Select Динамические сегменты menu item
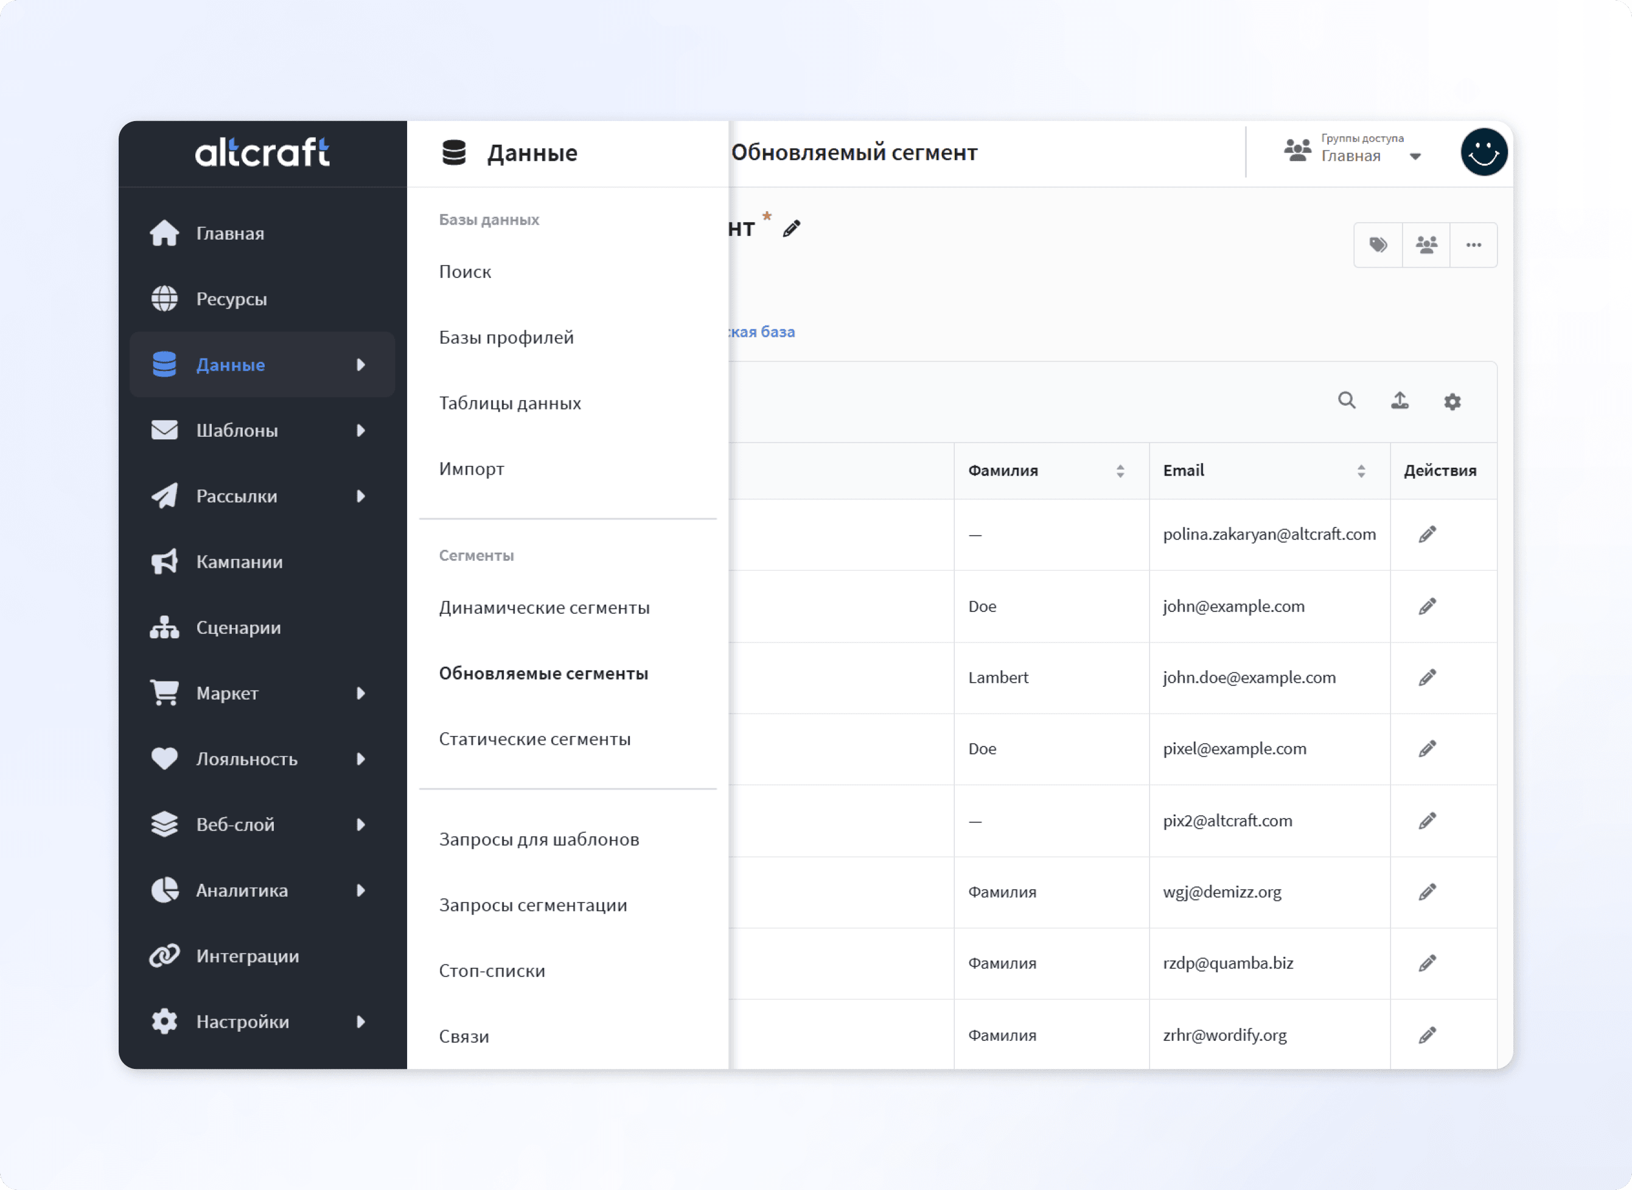The width and height of the screenshot is (1632, 1190). (544, 608)
